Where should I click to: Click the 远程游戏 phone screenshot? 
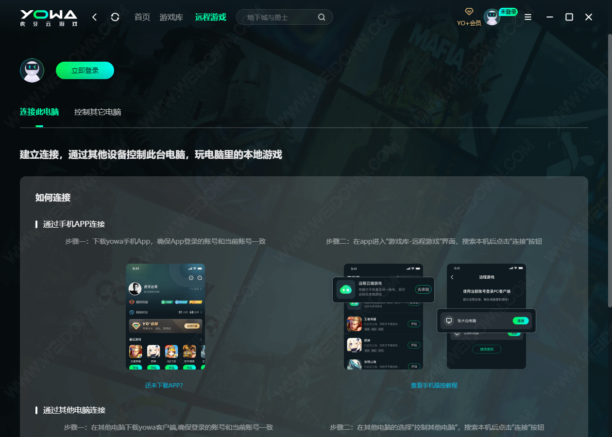tap(486, 317)
